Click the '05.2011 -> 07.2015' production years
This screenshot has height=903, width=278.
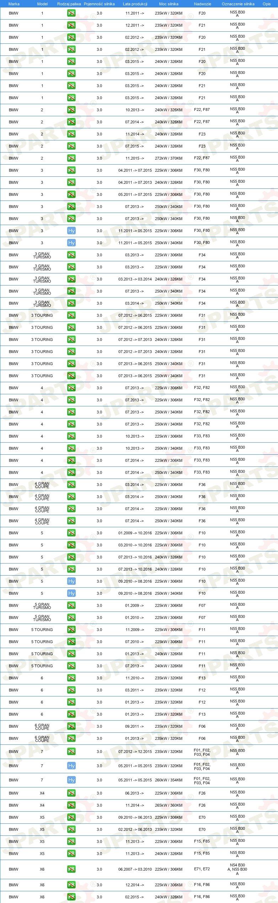coord(135,194)
